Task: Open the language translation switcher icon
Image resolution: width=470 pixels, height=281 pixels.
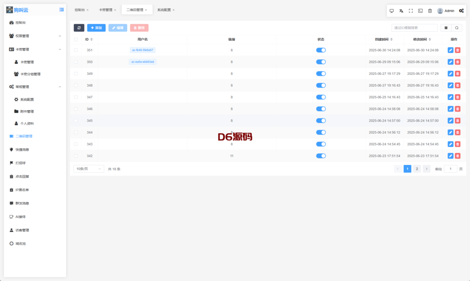Action: 401,11
